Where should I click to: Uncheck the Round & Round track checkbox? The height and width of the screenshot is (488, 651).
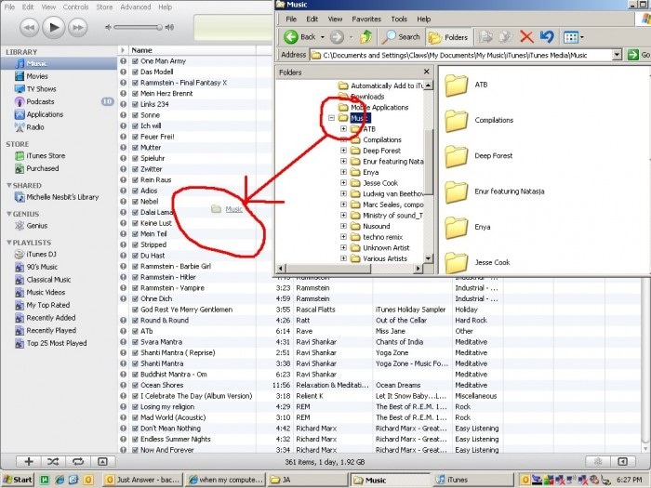[135, 321]
